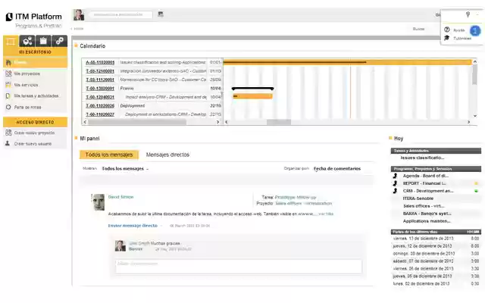Open the two-cogs configuration tab icon

point(59,41)
